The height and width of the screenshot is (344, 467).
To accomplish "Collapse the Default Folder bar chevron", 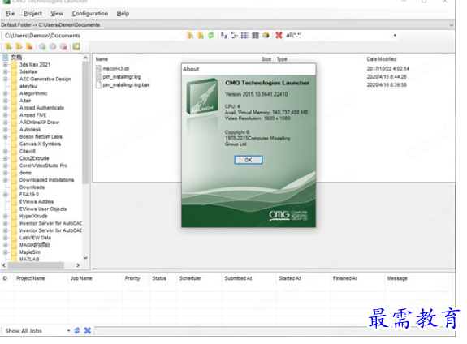I will [x=452, y=25].
